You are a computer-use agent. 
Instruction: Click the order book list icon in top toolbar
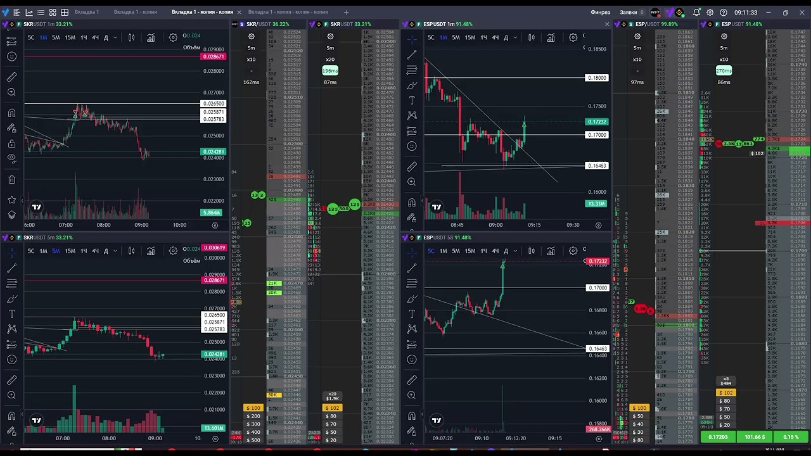point(16,12)
